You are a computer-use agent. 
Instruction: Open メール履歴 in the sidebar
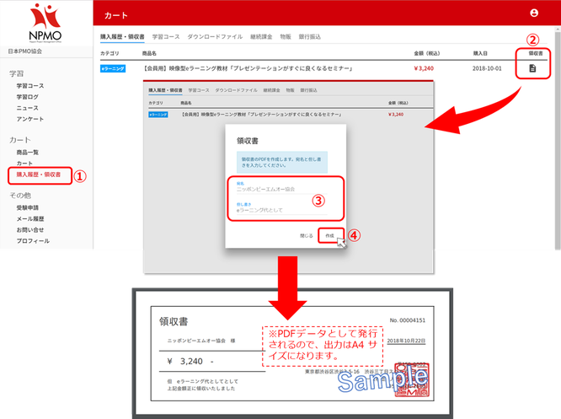[30, 219]
